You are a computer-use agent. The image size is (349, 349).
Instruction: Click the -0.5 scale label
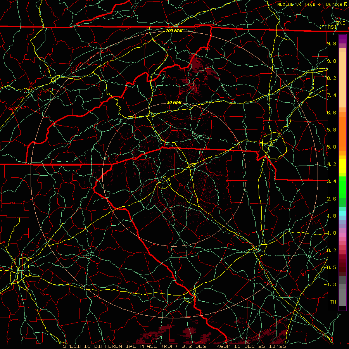coord(330,267)
